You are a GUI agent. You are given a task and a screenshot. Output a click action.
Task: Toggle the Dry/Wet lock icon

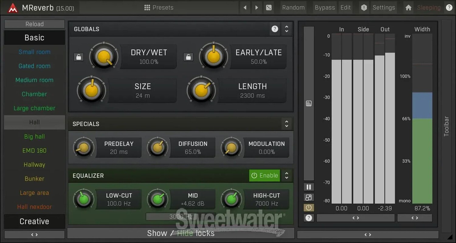click(79, 57)
